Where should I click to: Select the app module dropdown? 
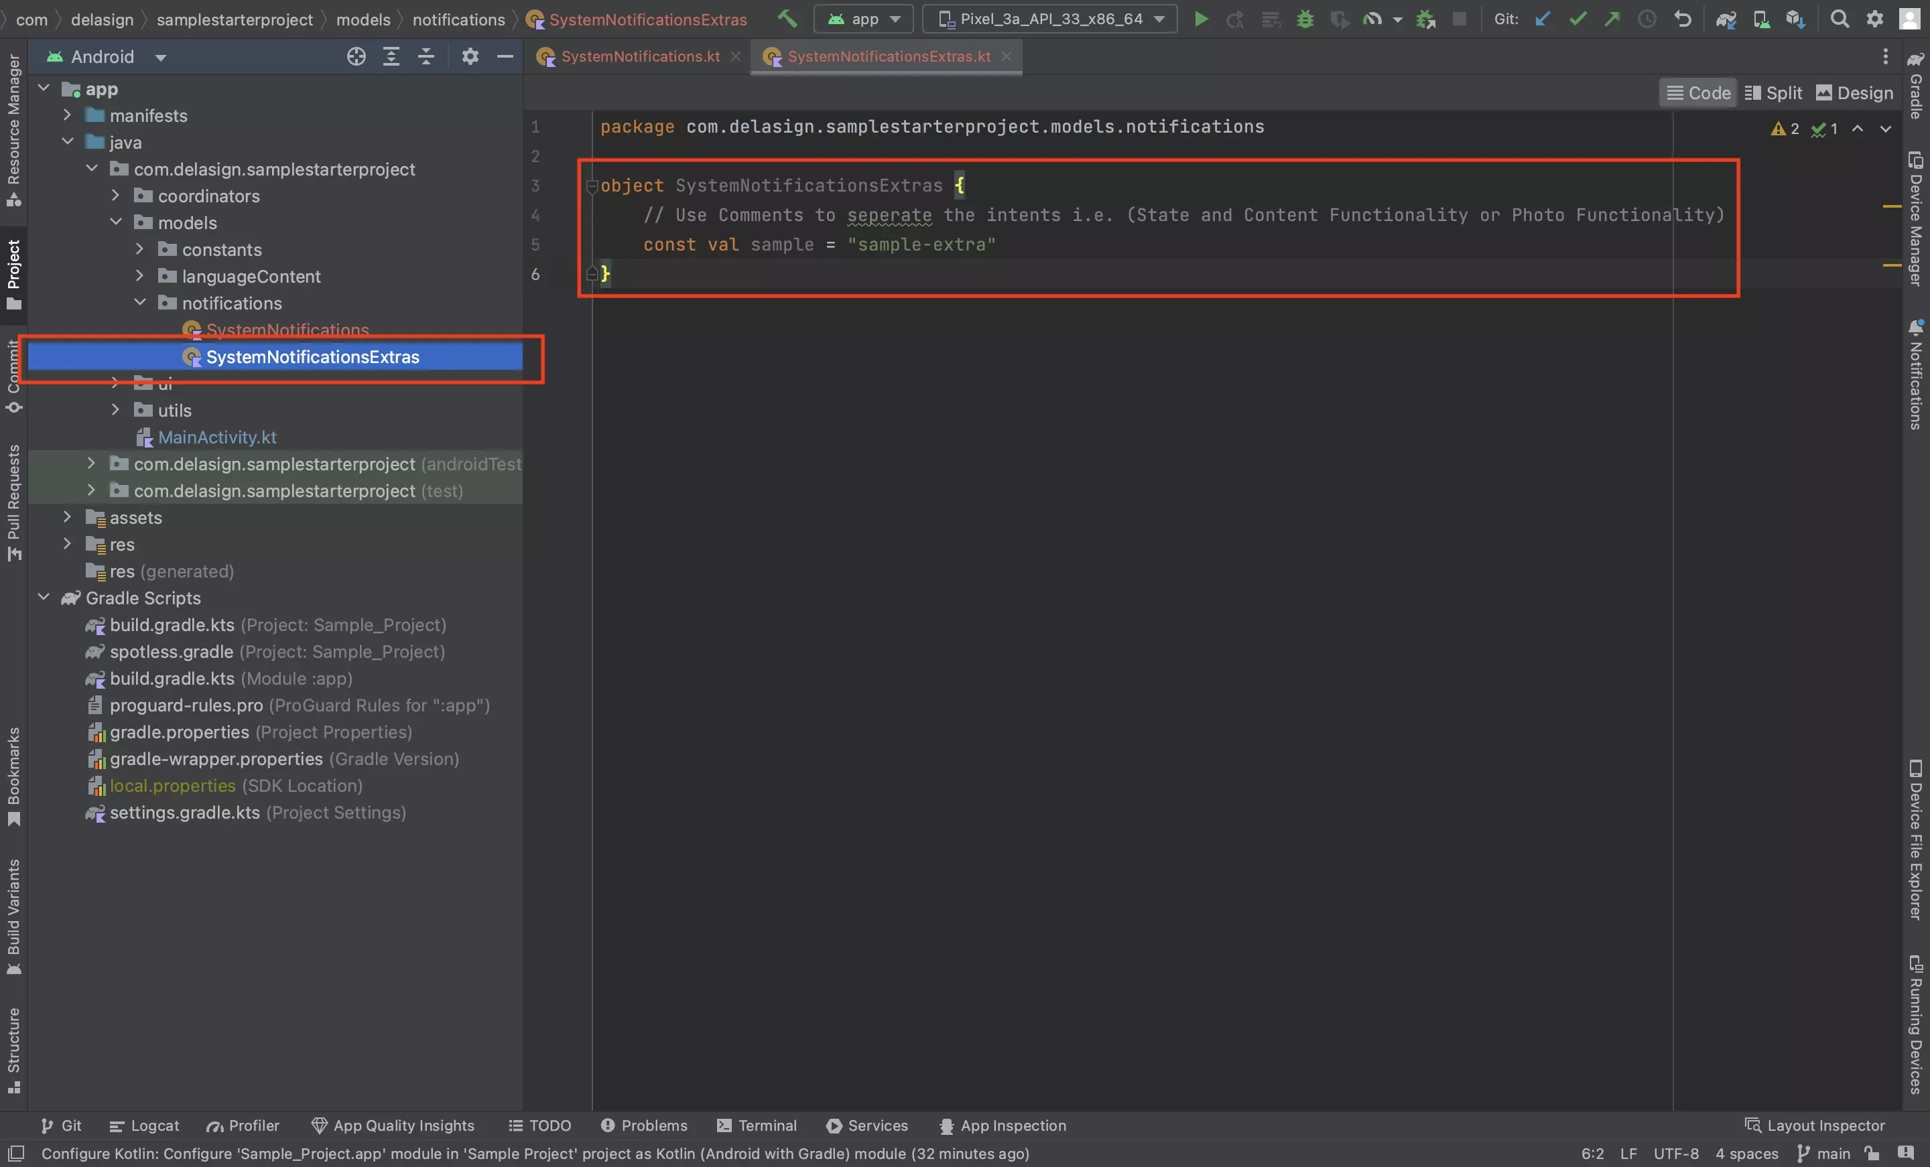(x=862, y=18)
